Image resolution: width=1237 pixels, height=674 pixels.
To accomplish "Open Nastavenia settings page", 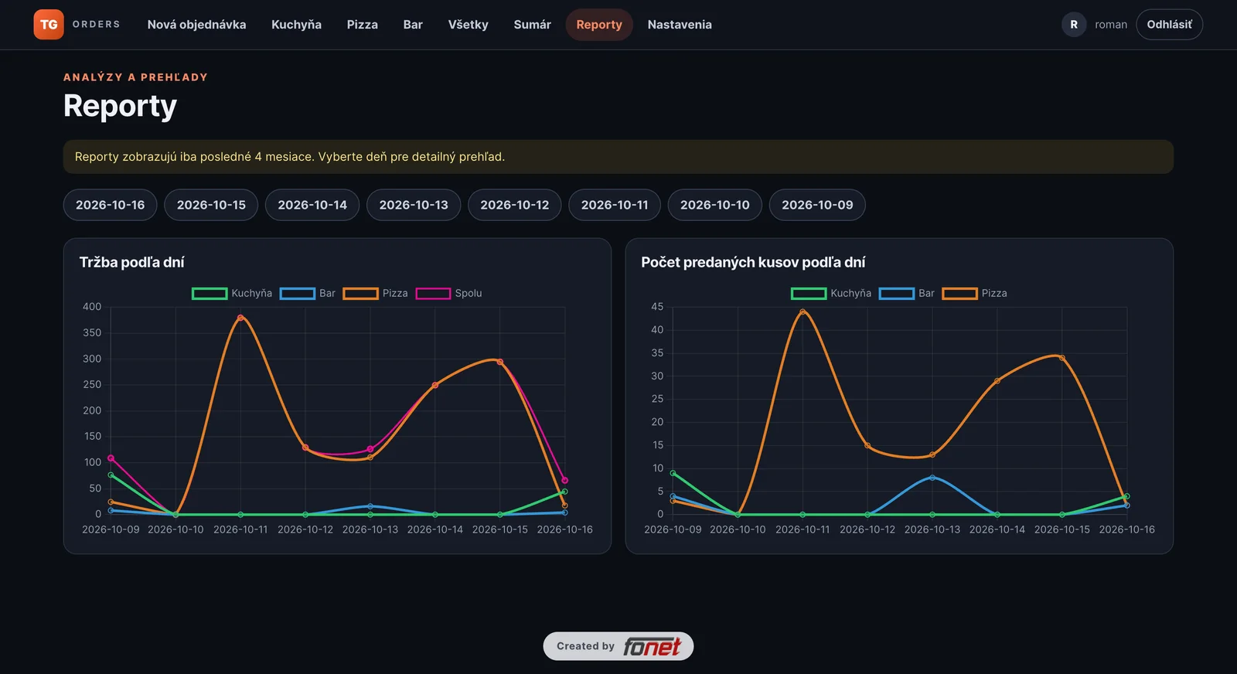I will pos(680,25).
